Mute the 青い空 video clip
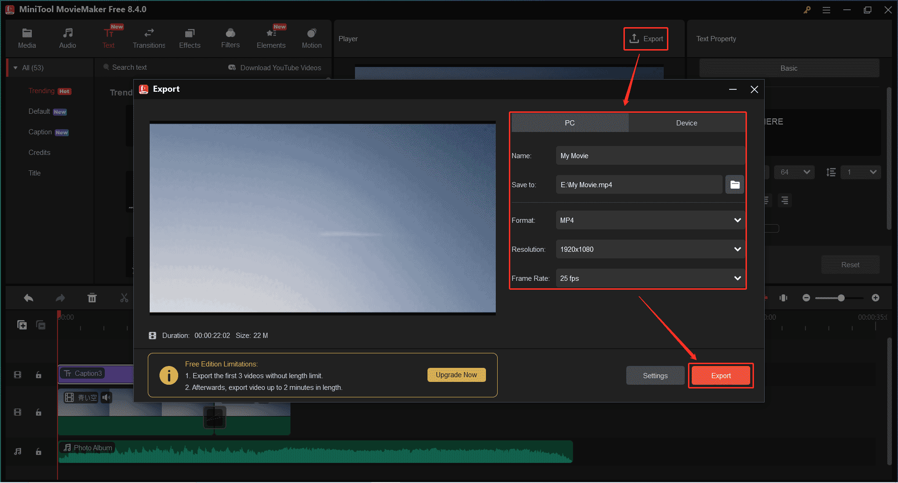 [x=106, y=397]
